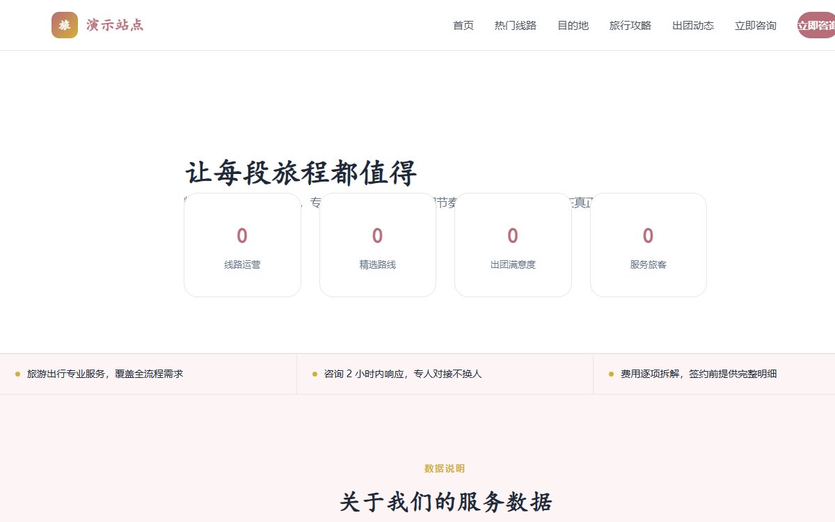Click bullet dot beside 旅游出行专业服务
835x522 pixels.
click(17, 374)
